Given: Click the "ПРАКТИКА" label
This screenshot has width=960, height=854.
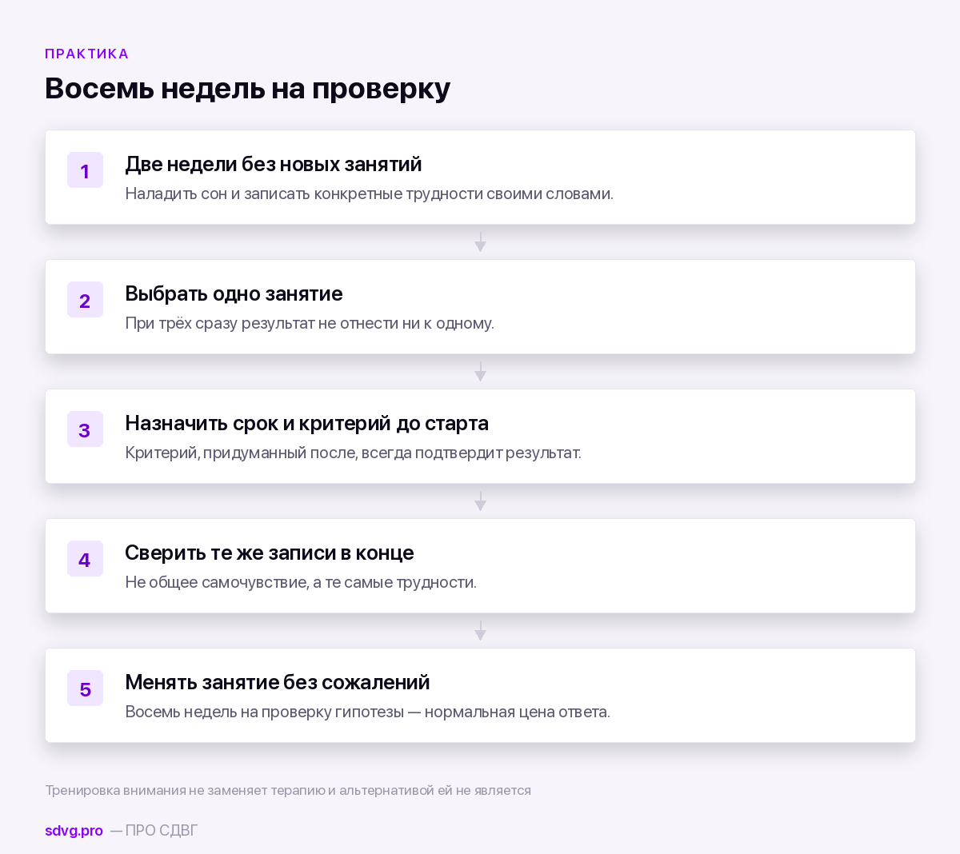Looking at the screenshot, I should [86, 54].
